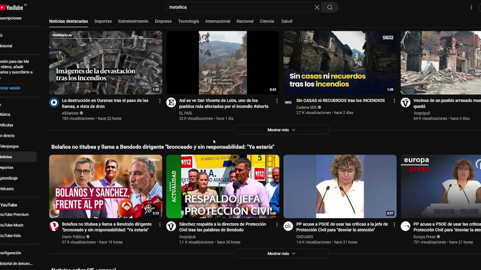Open Vozpópuli avatar beside Sánchez respalda video

coord(171,226)
